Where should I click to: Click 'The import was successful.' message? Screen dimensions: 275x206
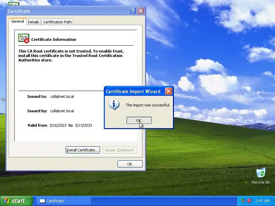[148, 105]
